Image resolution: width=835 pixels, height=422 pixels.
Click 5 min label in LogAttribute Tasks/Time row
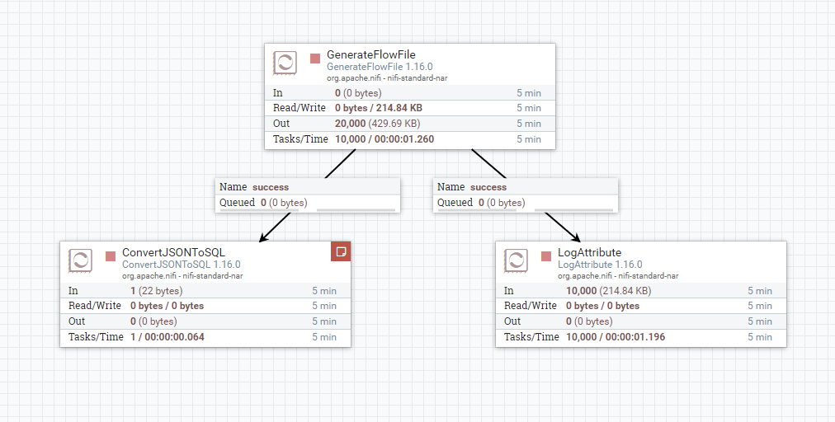pyautogui.click(x=760, y=337)
